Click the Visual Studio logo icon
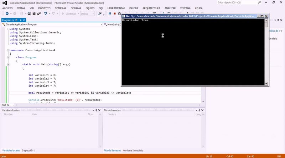This screenshot has width=285, height=158. coord(5,3)
